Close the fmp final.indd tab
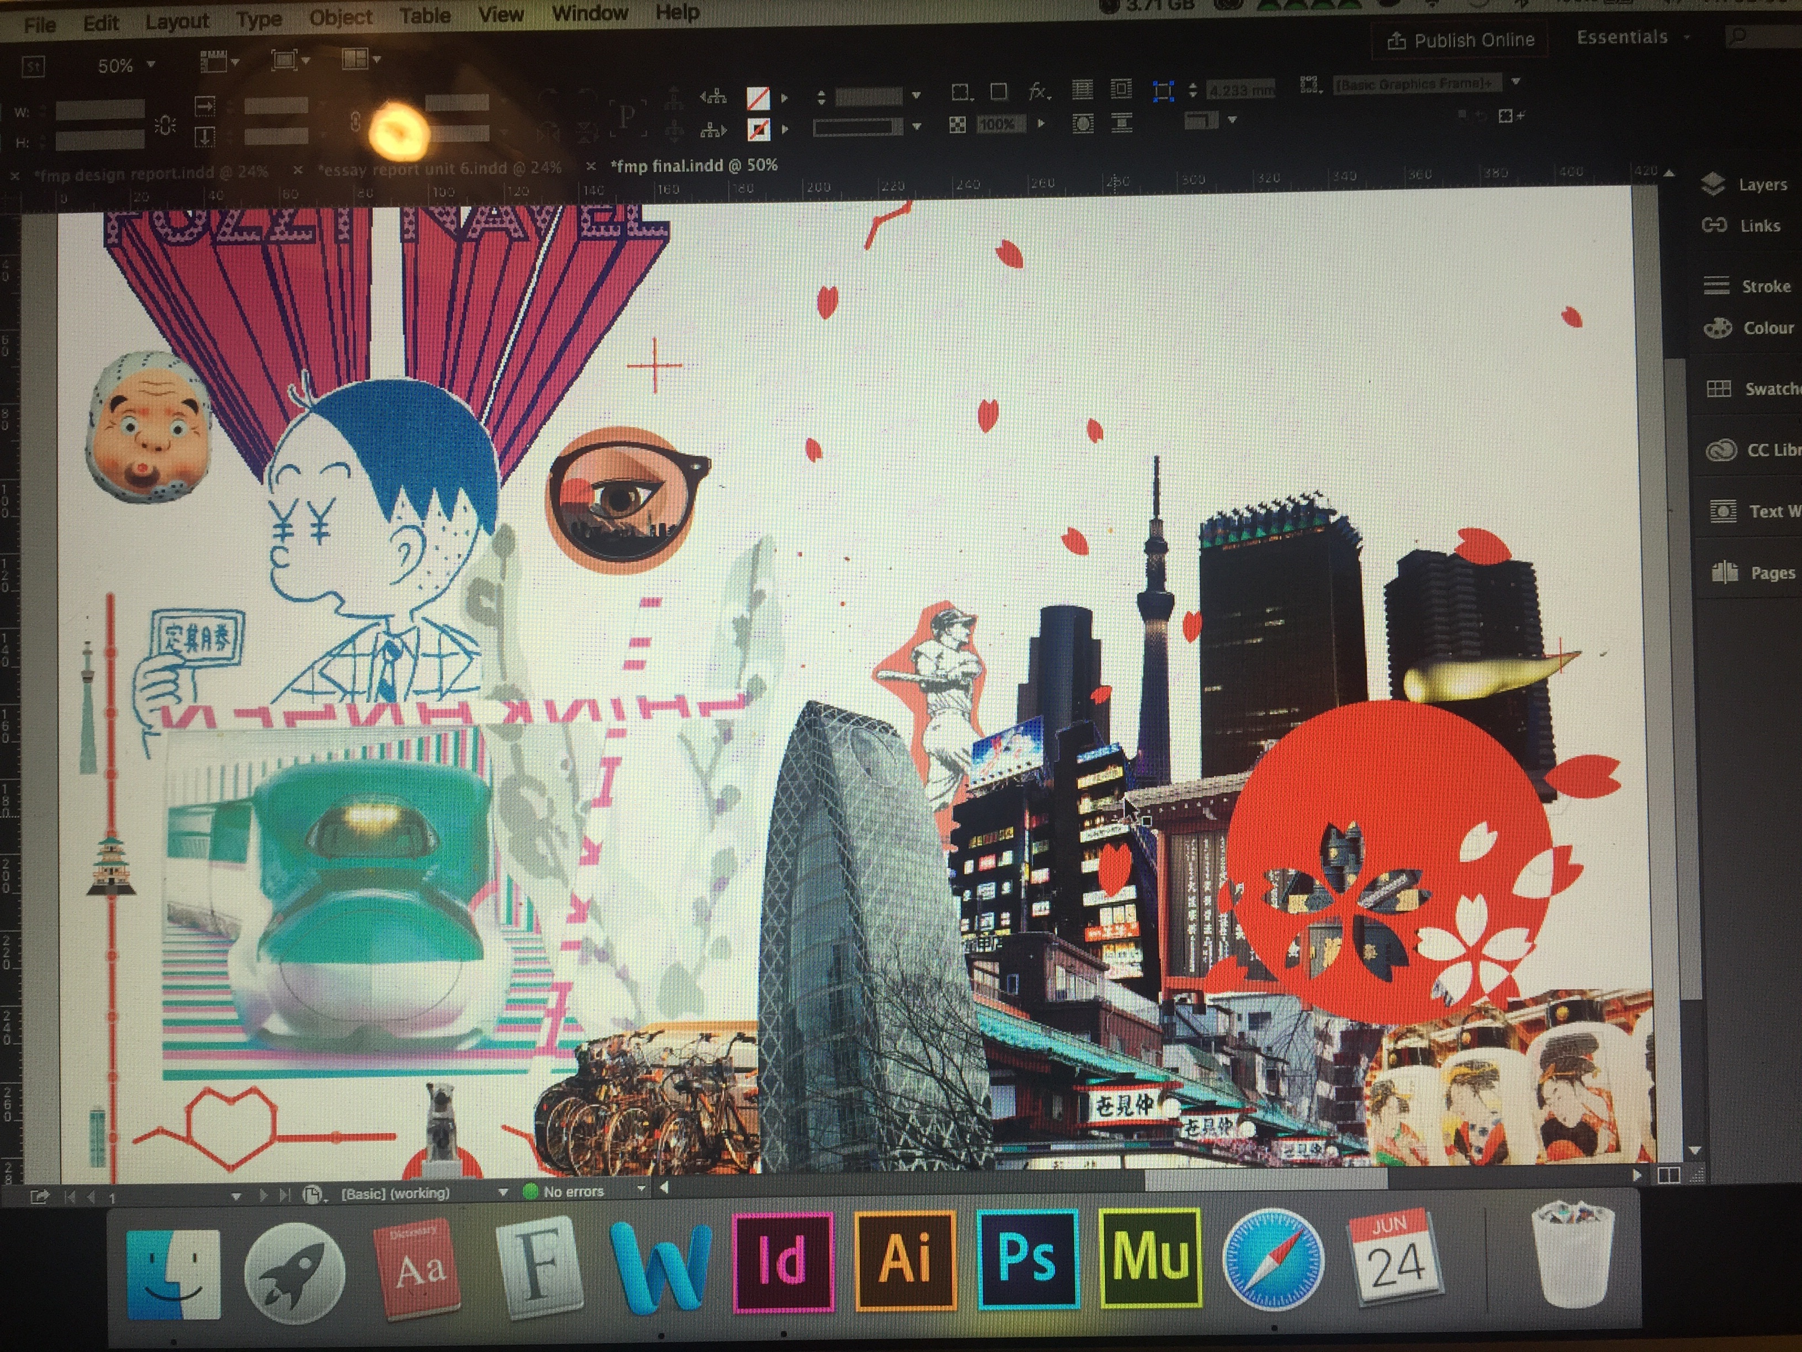The height and width of the screenshot is (1352, 1802). point(591,166)
